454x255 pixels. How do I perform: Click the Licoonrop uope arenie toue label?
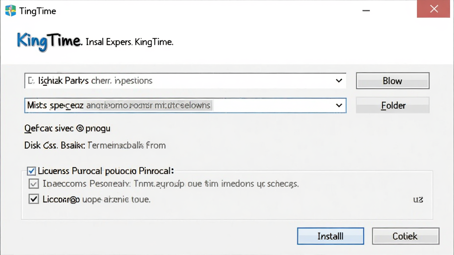pos(96,199)
